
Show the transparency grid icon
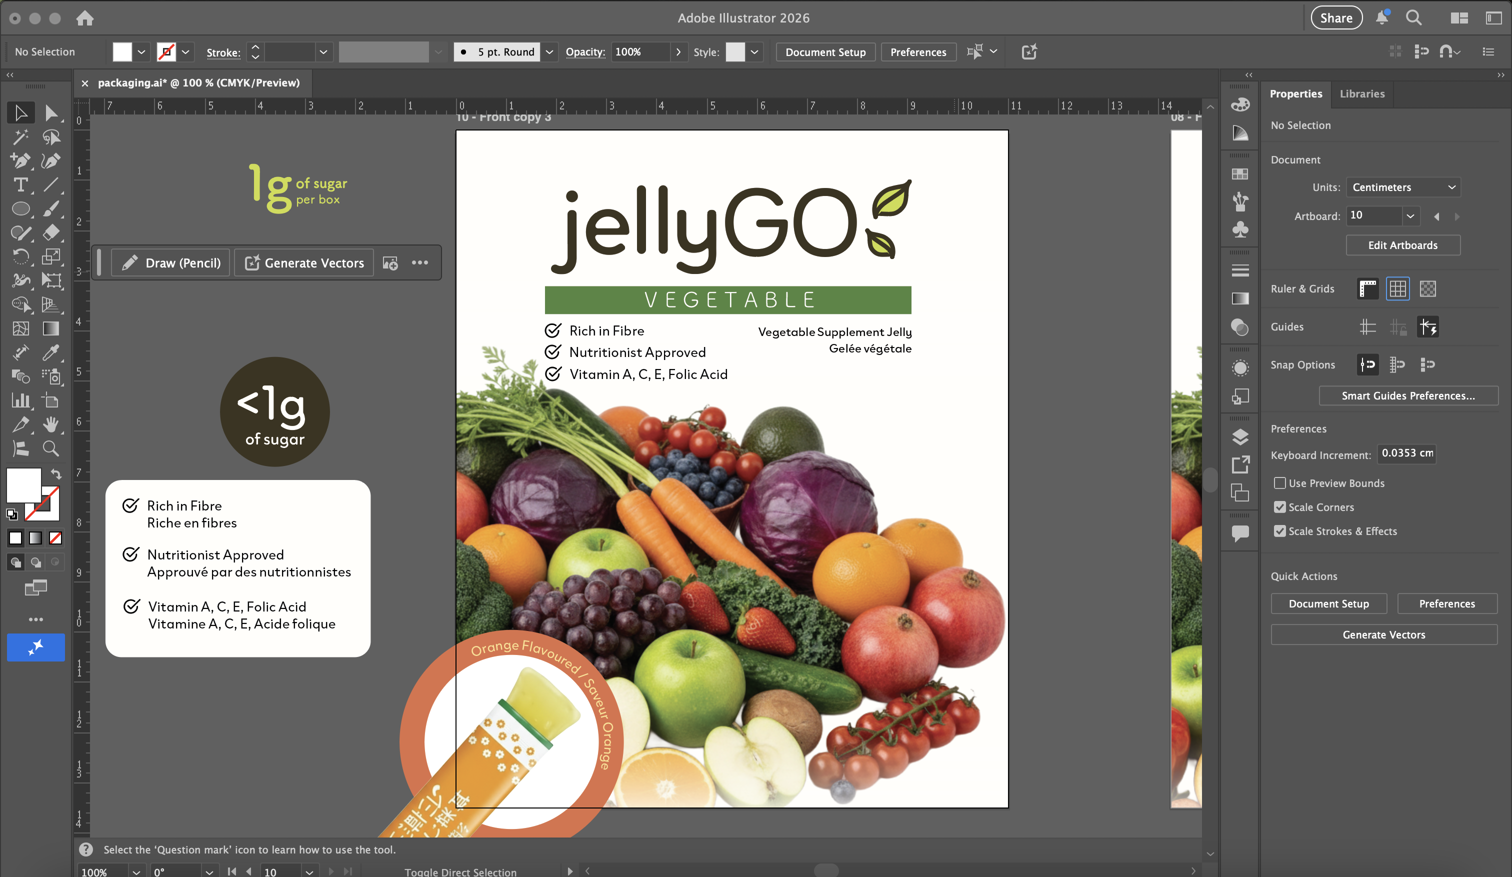click(1427, 289)
